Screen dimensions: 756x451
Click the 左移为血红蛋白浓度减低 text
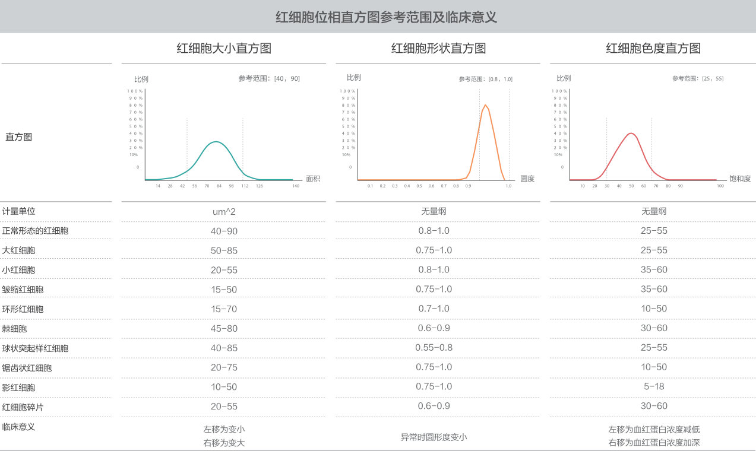point(650,430)
